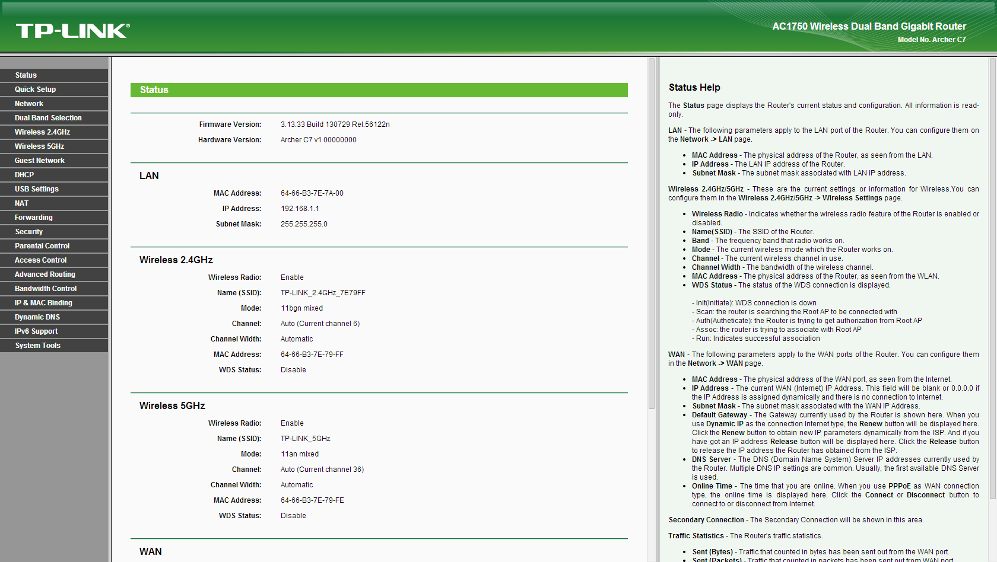The height and width of the screenshot is (562, 997).
Task: Open Security settings
Action: tap(54, 232)
